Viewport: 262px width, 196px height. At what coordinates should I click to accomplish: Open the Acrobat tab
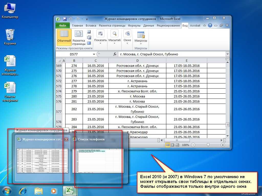click(195, 26)
